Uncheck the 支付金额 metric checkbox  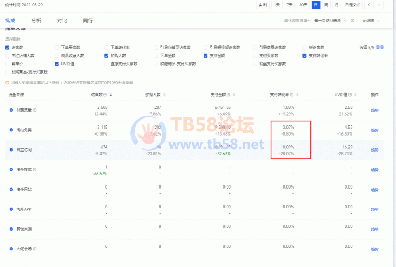[x=206, y=56]
